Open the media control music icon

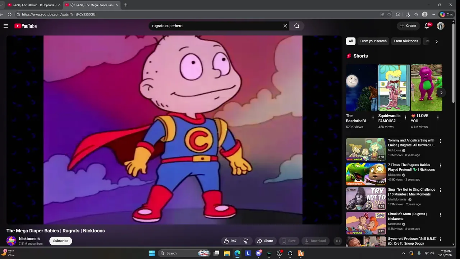pyautogui.click(x=408, y=14)
